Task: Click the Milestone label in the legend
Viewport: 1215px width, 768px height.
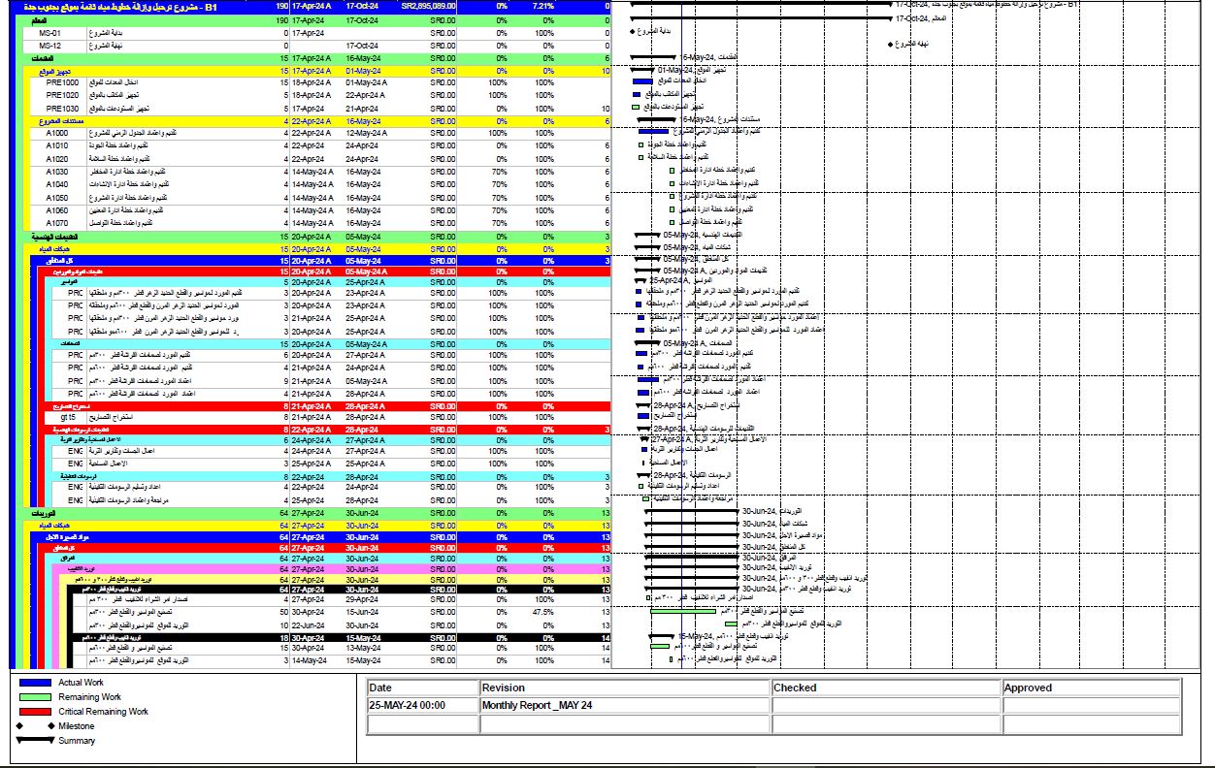Action: coord(77,726)
